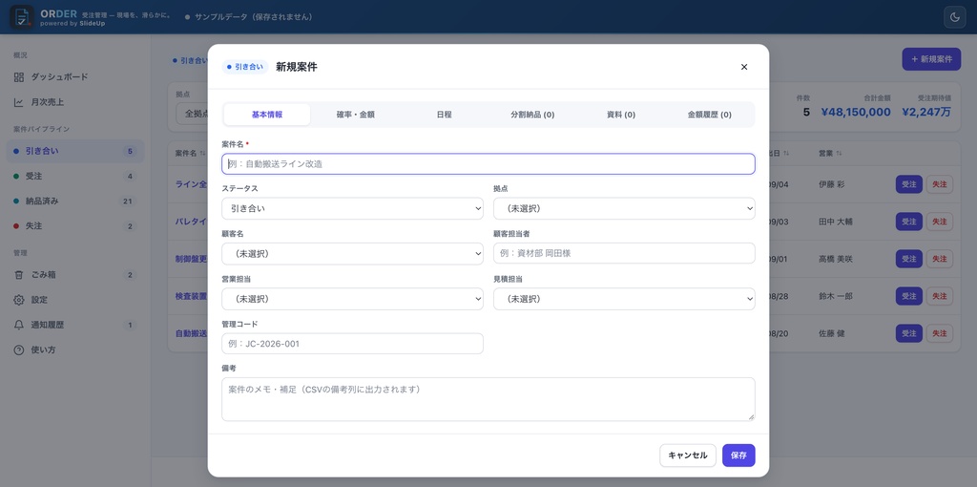This screenshot has height=487, width=977.
Task: Click the キャンセル button
Action: (x=688, y=455)
